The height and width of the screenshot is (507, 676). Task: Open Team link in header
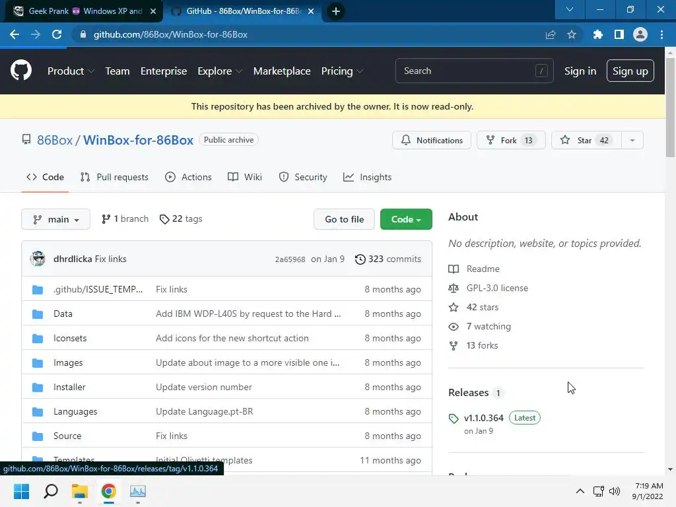(x=118, y=71)
